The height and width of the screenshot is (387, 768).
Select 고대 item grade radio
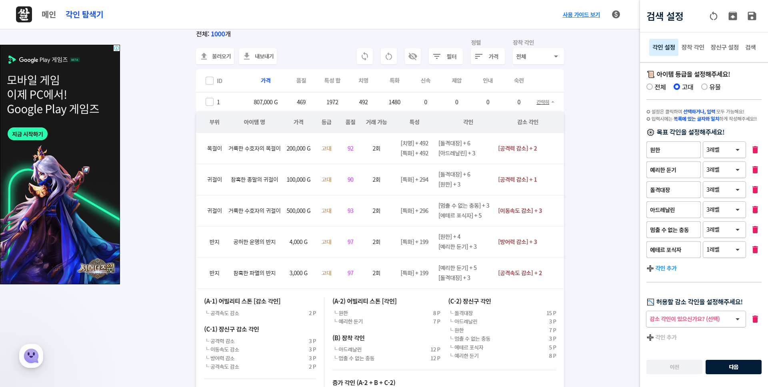click(677, 87)
